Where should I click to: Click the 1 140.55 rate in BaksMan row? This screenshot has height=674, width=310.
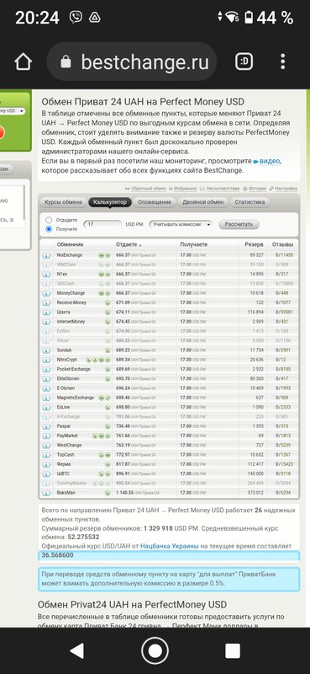[125, 493]
